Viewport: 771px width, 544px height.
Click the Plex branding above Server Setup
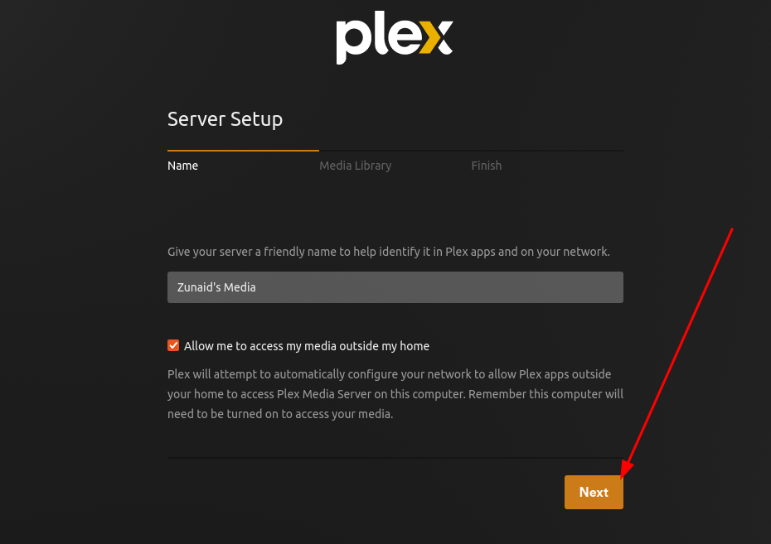(x=394, y=37)
